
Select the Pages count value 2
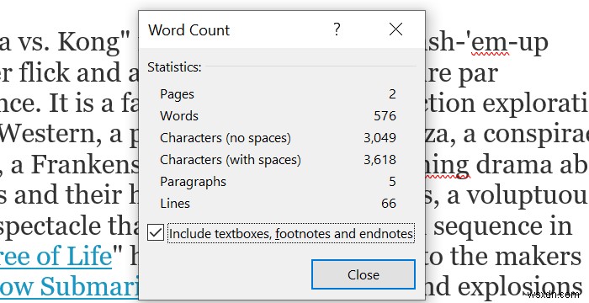point(392,94)
